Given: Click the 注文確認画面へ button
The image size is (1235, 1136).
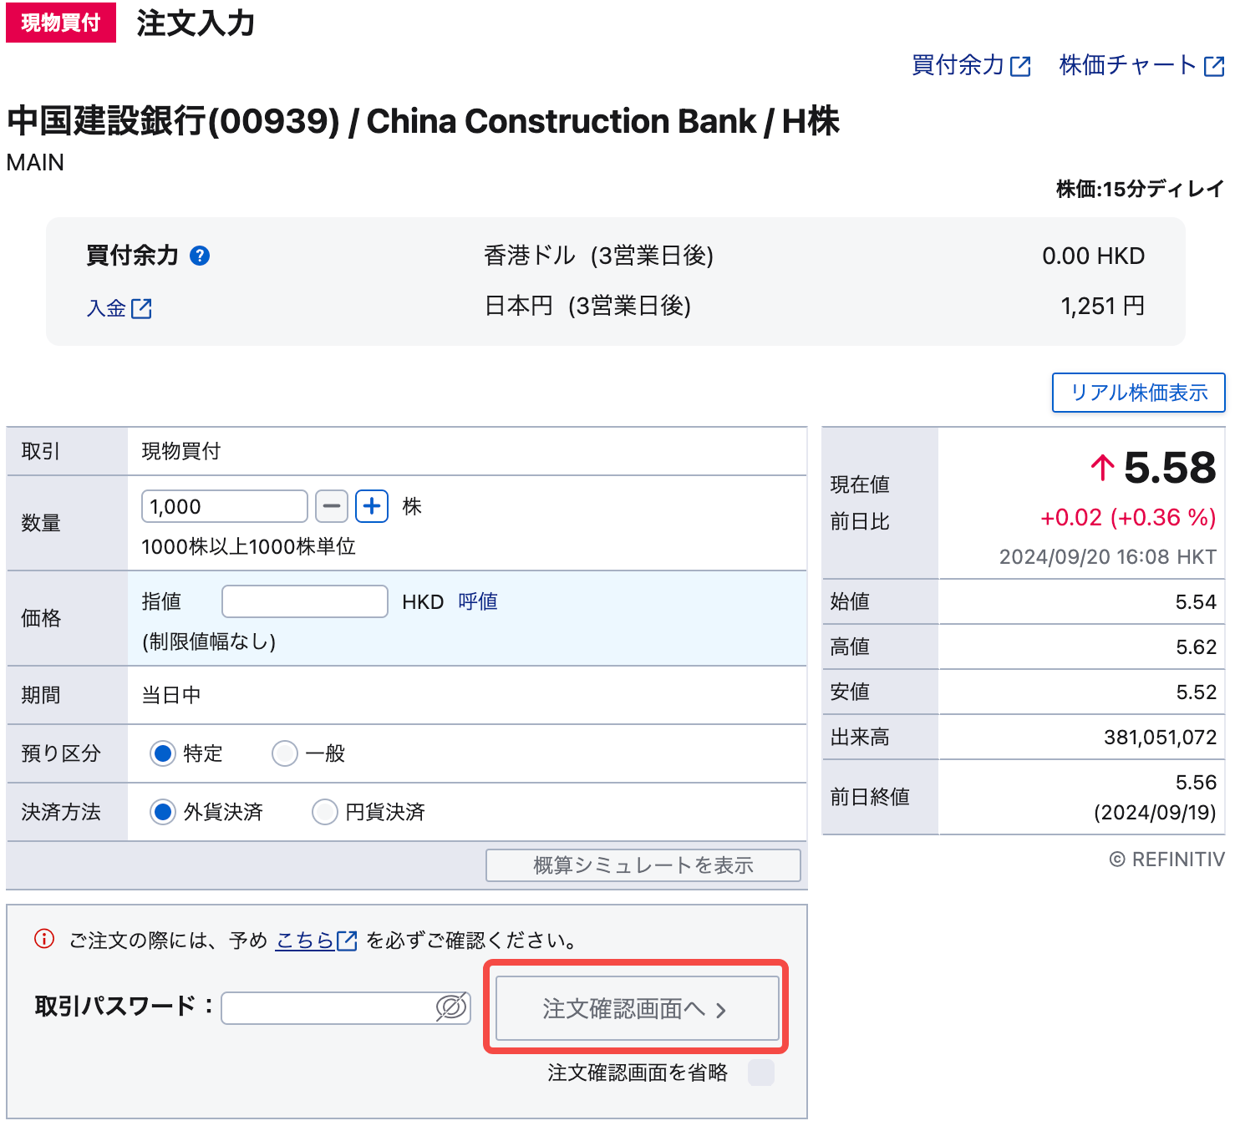Looking at the screenshot, I should pos(638,1009).
